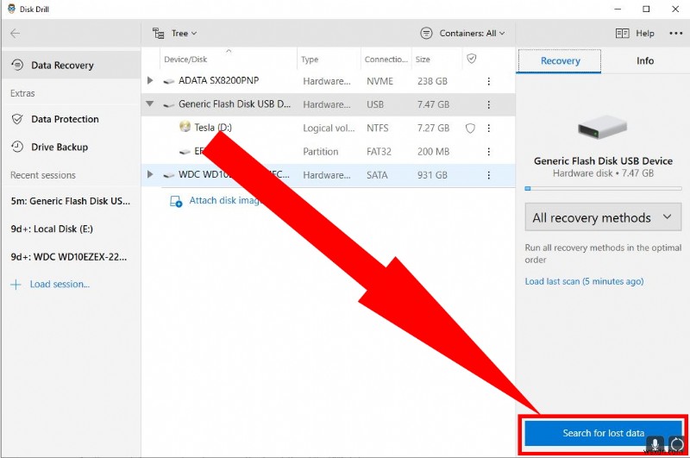Click the protection shield column header

[x=471, y=59]
